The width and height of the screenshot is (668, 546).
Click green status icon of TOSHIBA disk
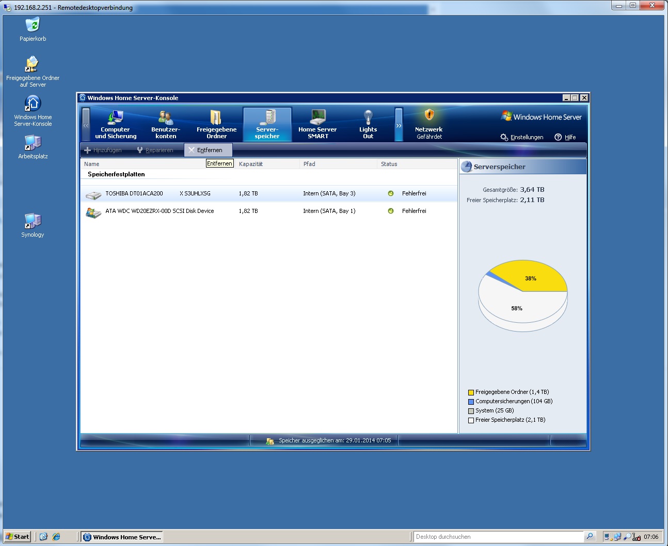pyautogui.click(x=391, y=193)
